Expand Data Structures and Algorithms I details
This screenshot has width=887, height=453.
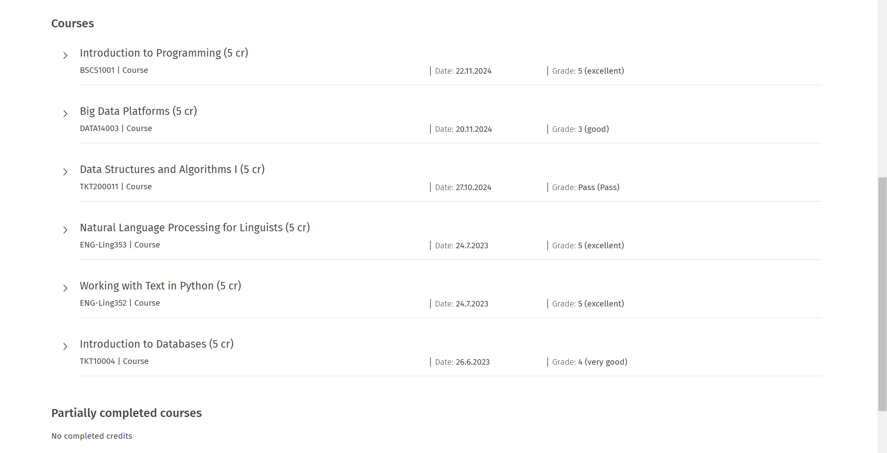(x=65, y=172)
